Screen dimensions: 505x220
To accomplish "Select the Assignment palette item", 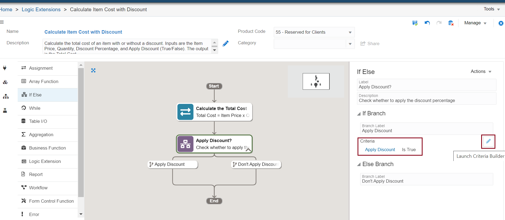I will 48,68.
